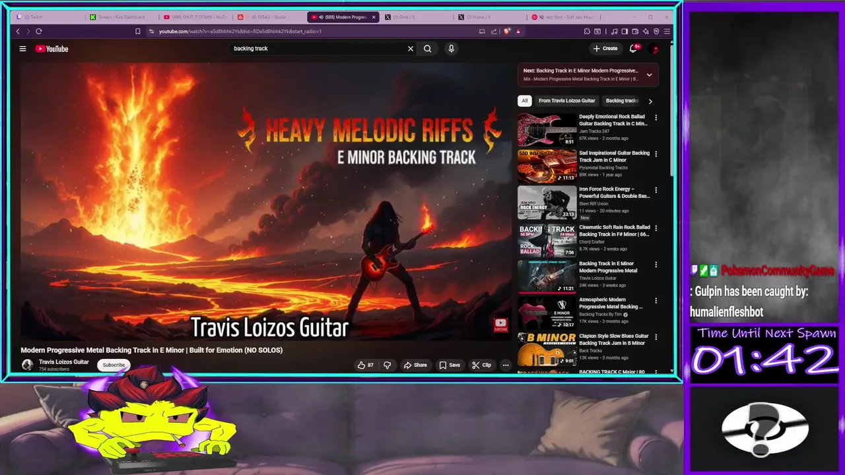This screenshot has width=845, height=475.
Task: Reload the page in browser toolbar
Action: click(39, 31)
